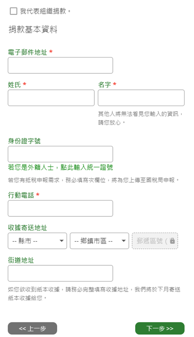Go back with the 上一步 button
The height and width of the screenshot is (337, 194).
coord(32,328)
